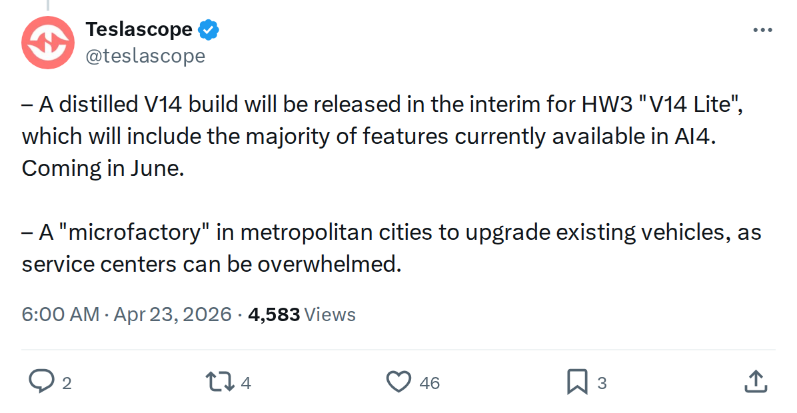
Task: Click the blue verified badge next to Teslascope
Action: pos(208,29)
